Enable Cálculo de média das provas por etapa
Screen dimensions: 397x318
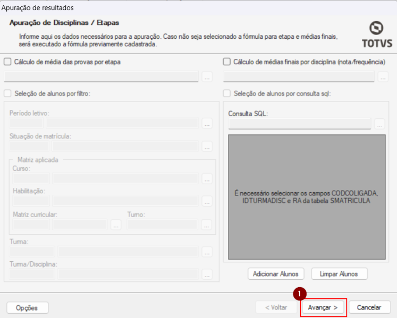(7, 62)
